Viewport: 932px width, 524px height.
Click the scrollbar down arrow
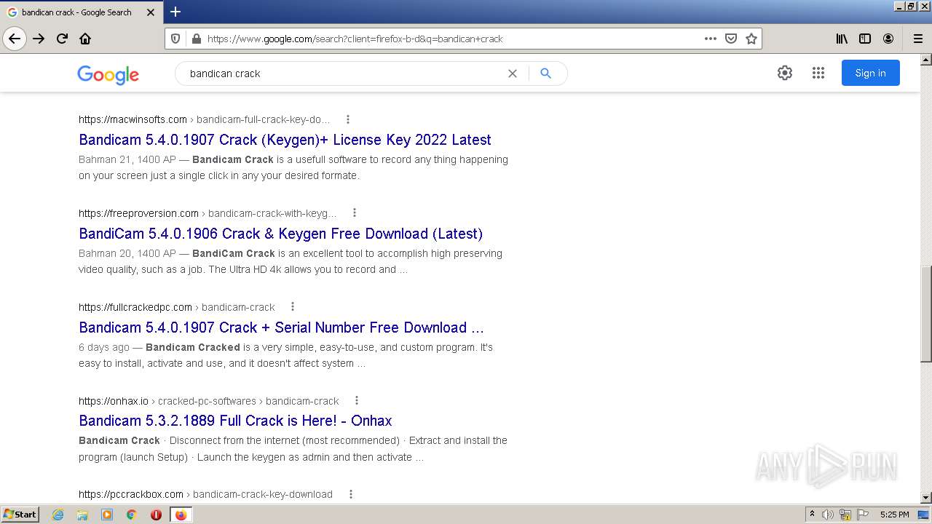click(926, 498)
